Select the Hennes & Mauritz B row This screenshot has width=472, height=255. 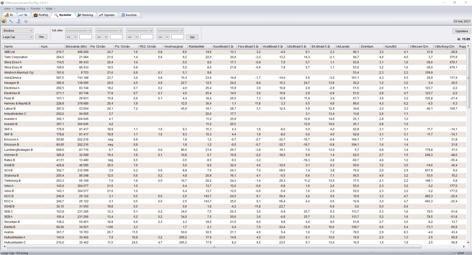[x=234, y=104]
